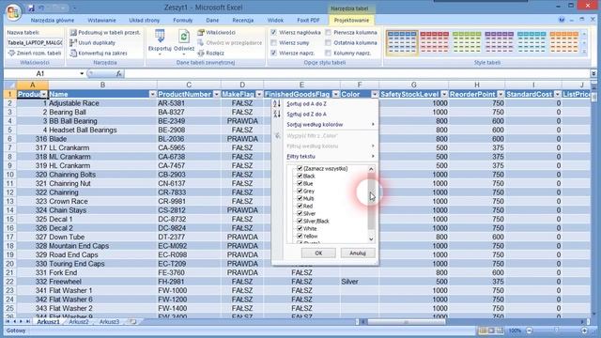Open Recenzja ribbon tab
Screen dimensions: 601x338
click(242, 21)
